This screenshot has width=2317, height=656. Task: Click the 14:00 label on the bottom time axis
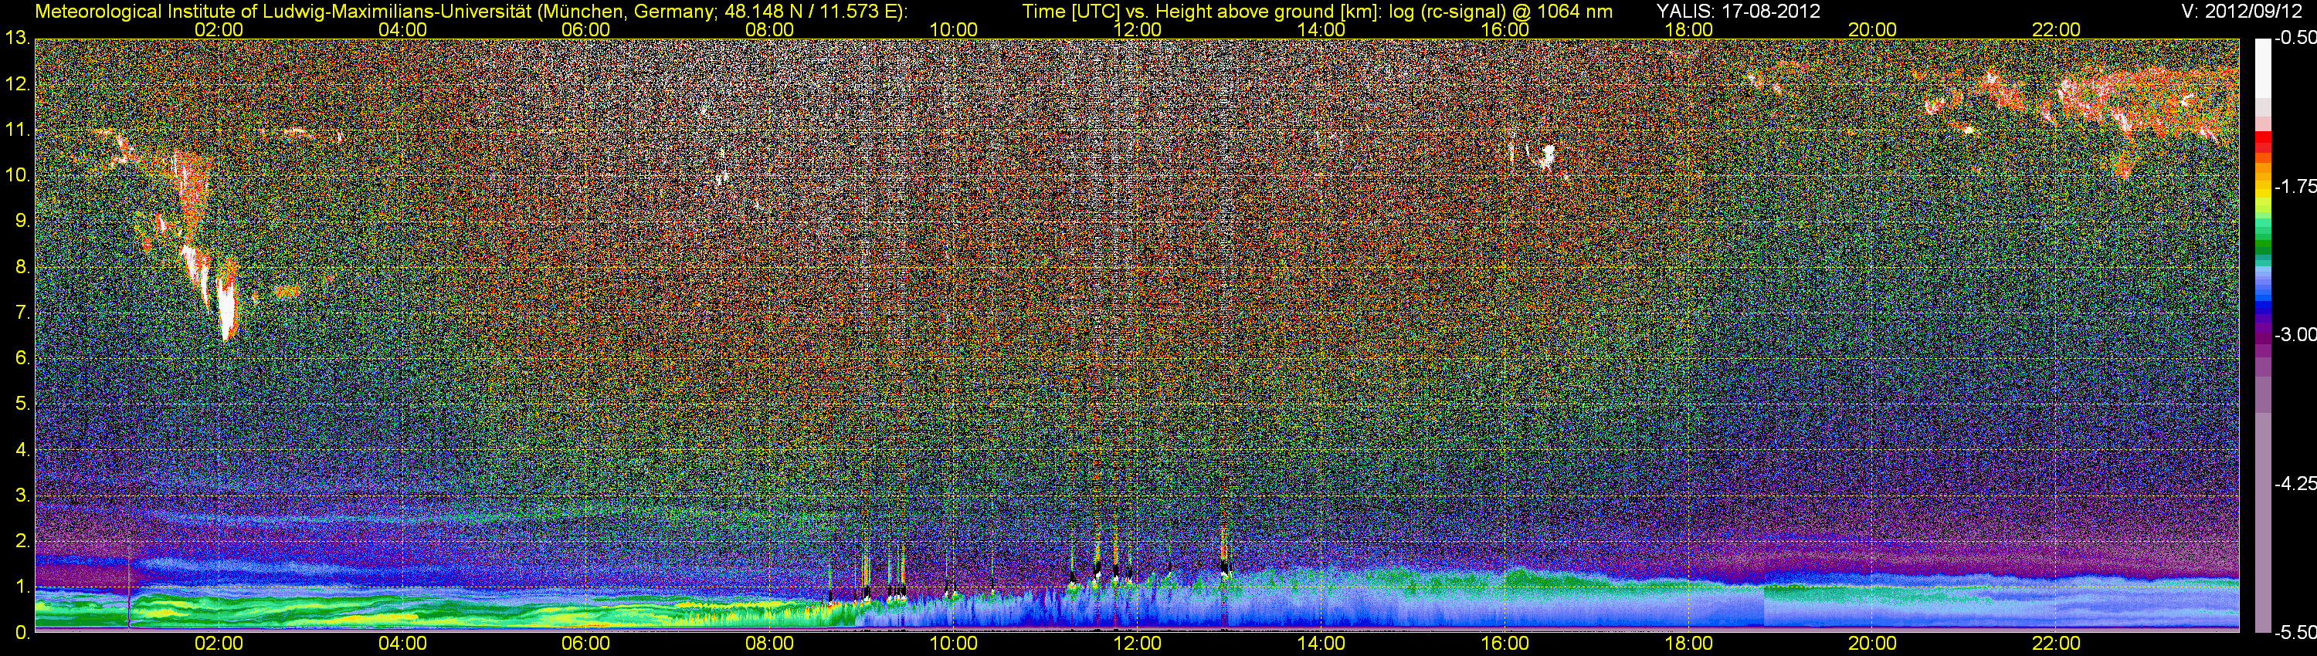pos(1321,644)
